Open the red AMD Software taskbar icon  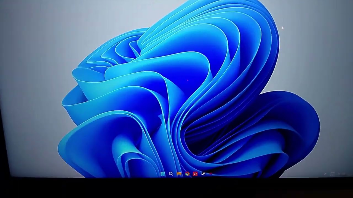click(x=195, y=174)
